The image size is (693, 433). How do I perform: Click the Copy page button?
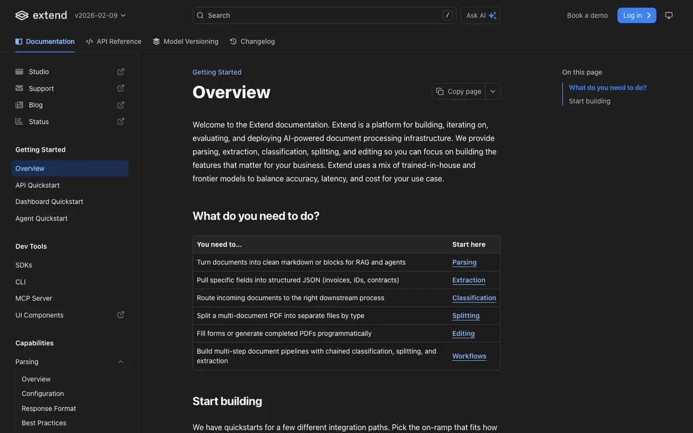tap(459, 91)
